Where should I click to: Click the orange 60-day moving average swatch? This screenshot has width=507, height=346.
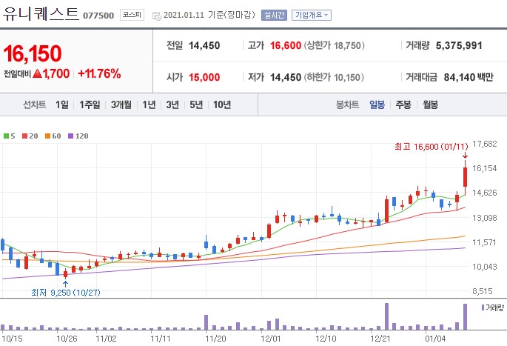click(x=48, y=136)
